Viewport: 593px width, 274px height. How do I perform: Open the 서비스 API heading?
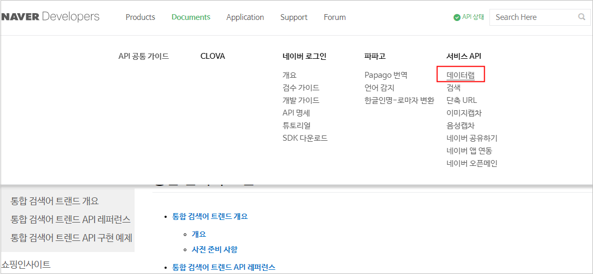click(464, 57)
